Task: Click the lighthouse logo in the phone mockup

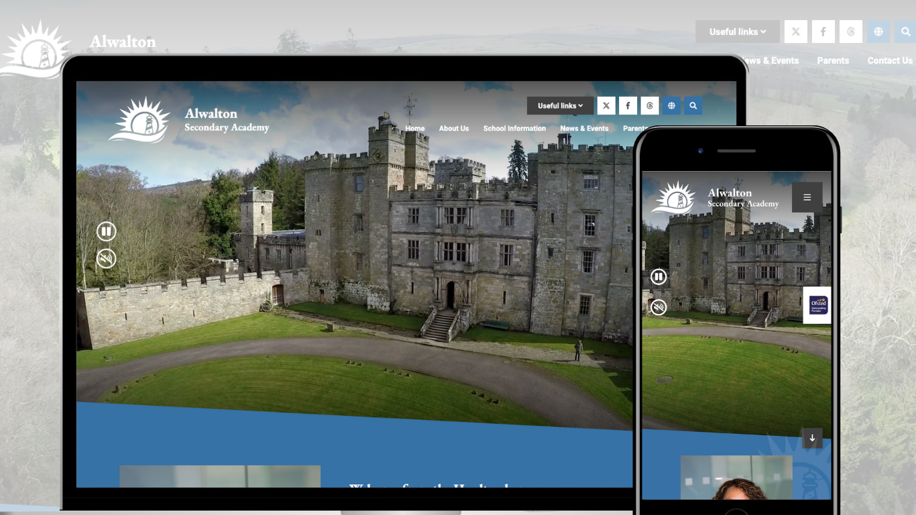Action: [x=674, y=198]
